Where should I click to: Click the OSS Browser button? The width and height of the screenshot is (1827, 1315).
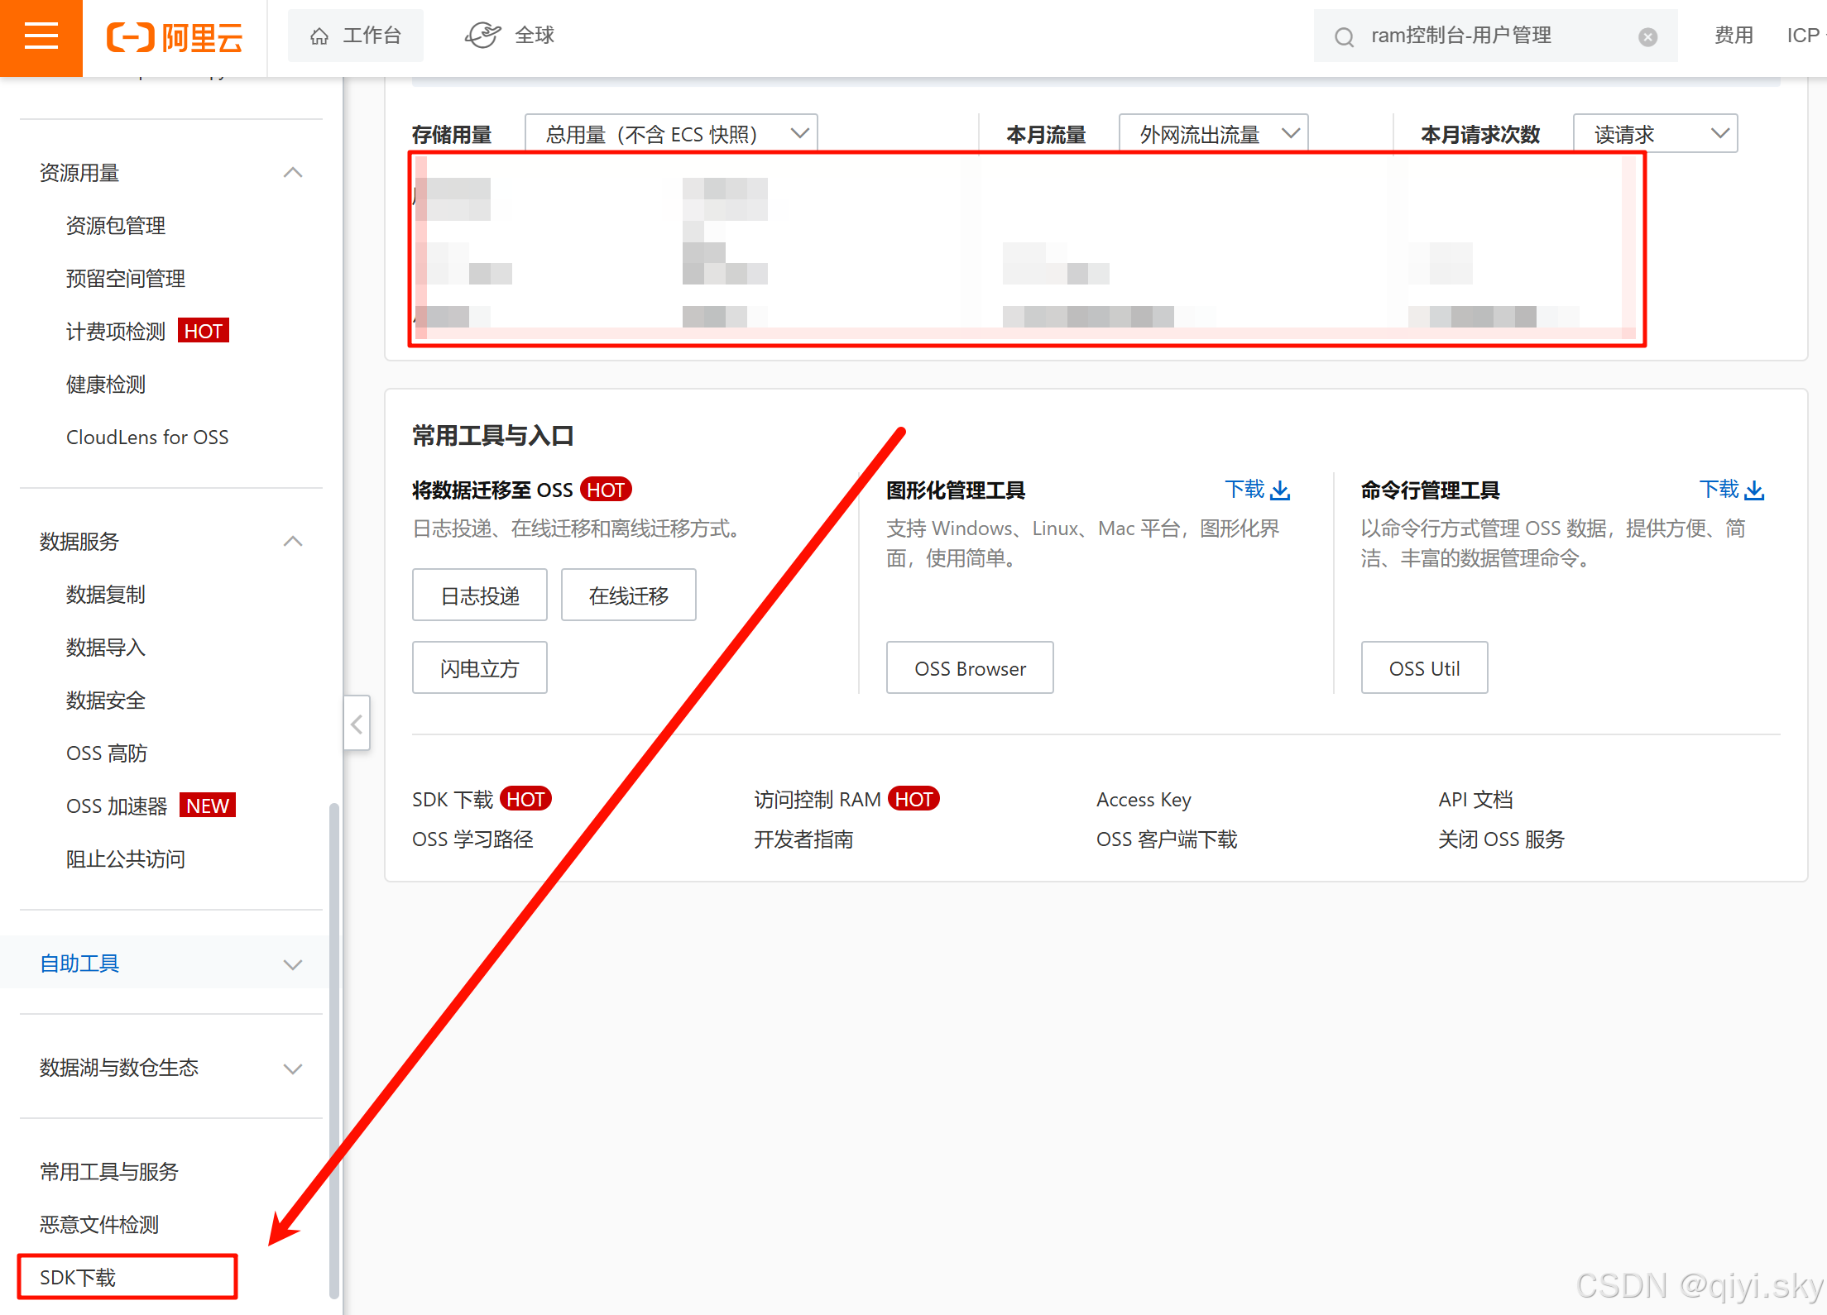click(969, 667)
